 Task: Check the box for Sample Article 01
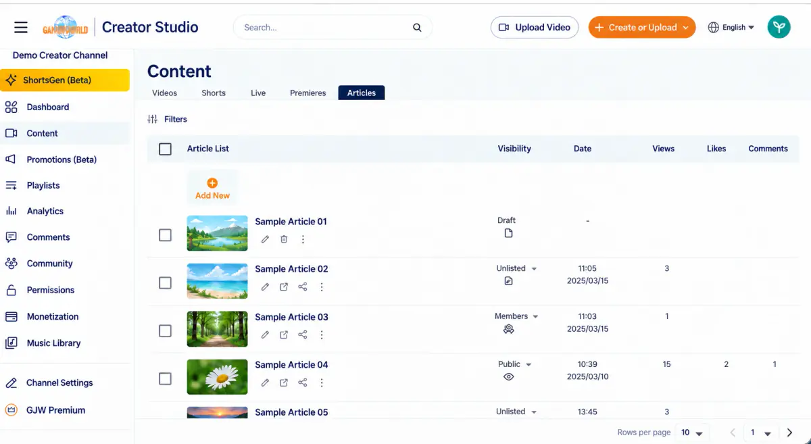coord(165,235)
